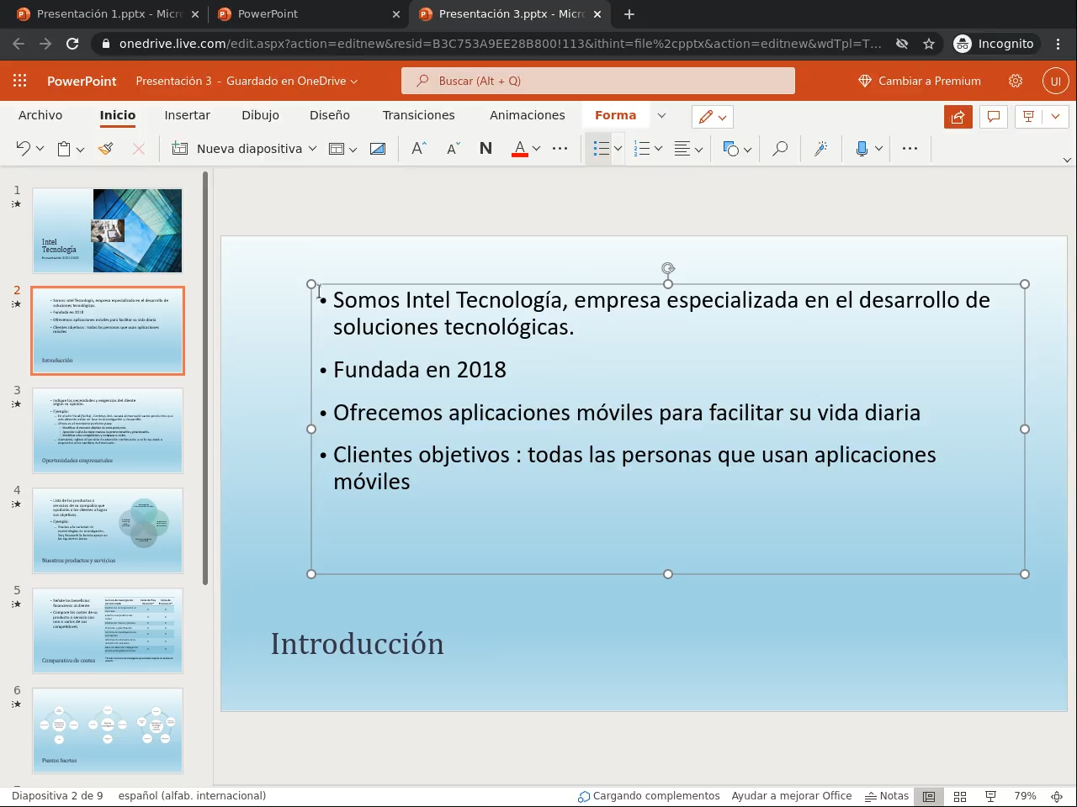Click Ayudar a mejorar Office
This screenshot has height=807, width=1077.
click(792, 796)
